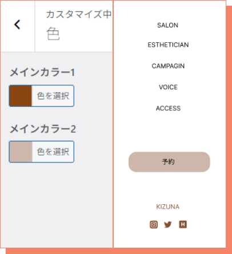Click the メインカラー2 label
Screen dimensions: 232x254
(43, 129)
